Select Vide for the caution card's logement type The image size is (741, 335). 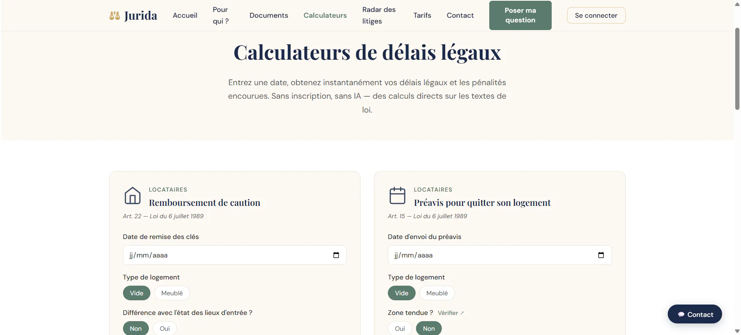(x=136, y=293)
